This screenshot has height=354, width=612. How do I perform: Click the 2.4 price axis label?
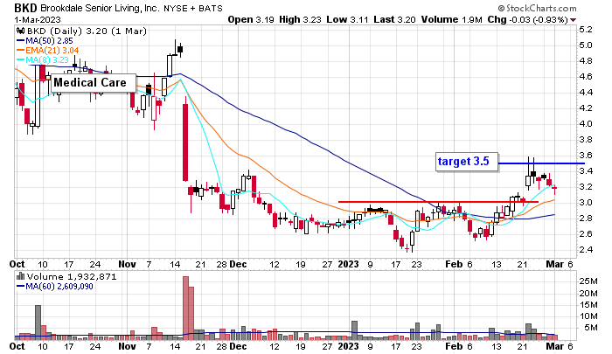[x=586, y=250]
